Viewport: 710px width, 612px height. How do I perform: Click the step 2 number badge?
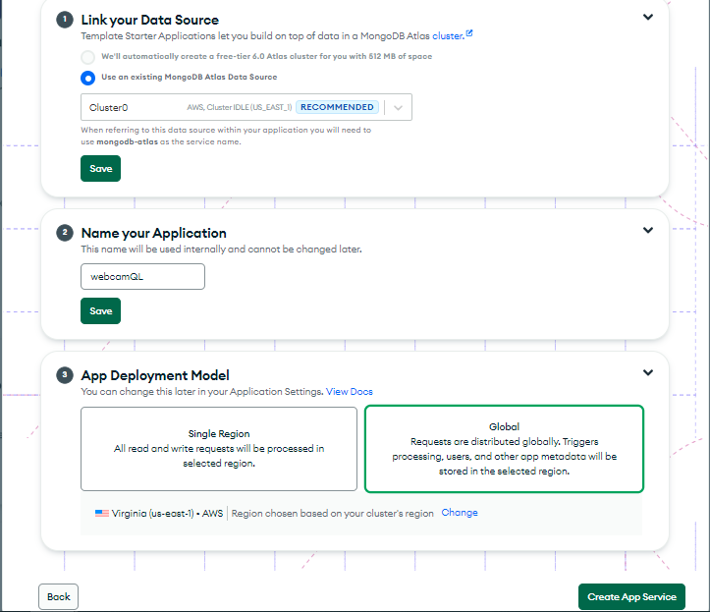click(65, 233)
